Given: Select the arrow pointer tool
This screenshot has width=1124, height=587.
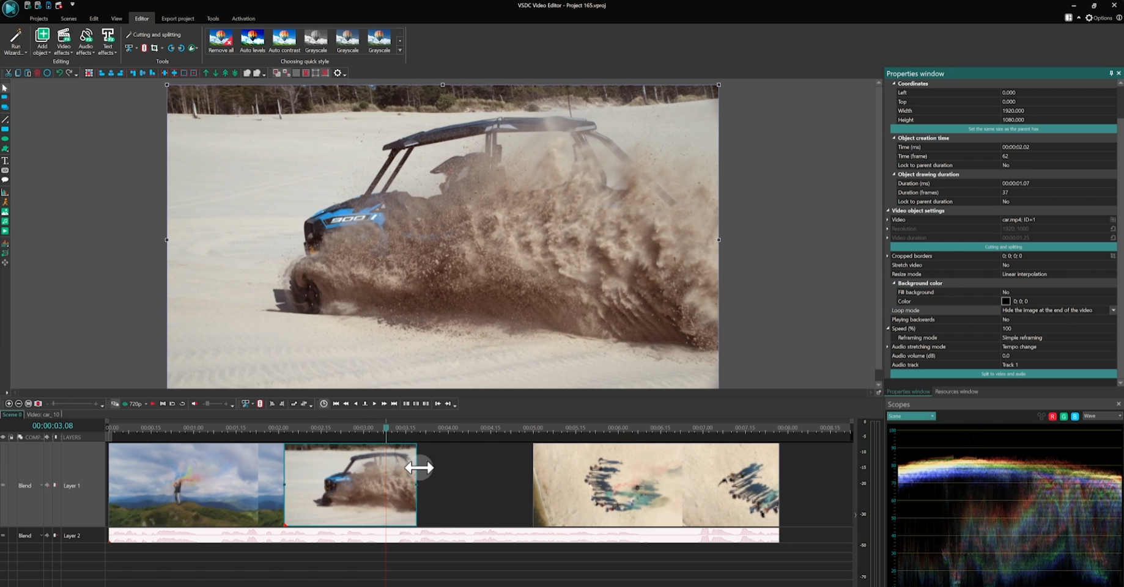Looking at the screenshot, I should [5, 88].
